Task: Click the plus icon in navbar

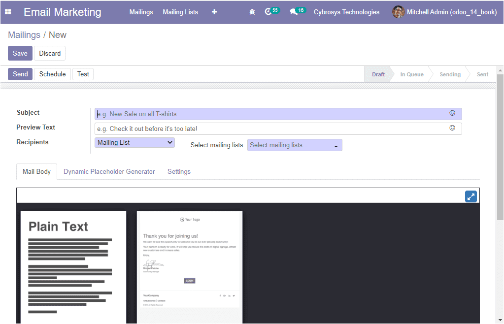Action: [x=214, y=12]
